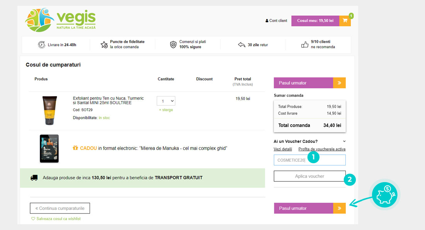This screenshot has height=230, width=425.
Task: Click the bottom Pasul urmator arrow icon
Action: [x=339, y=208]
